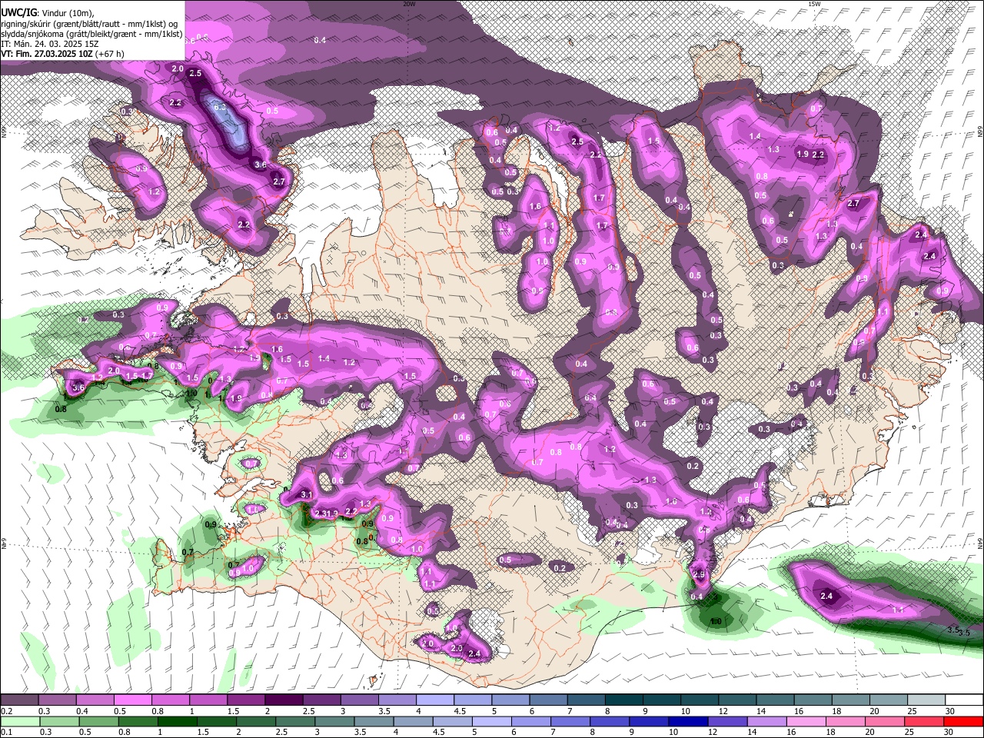Select the lower legend swatch labeled 4
Viewport: 984px width, 738px height.
pos(412,721)
